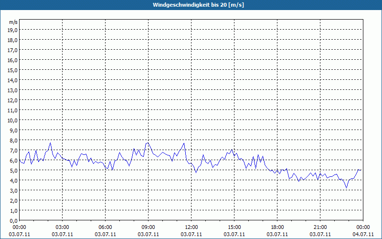This screenshot has width=382, height=239.
Task: Click the 'm/s' unit label on the y-axis
Action: point(13,22)
